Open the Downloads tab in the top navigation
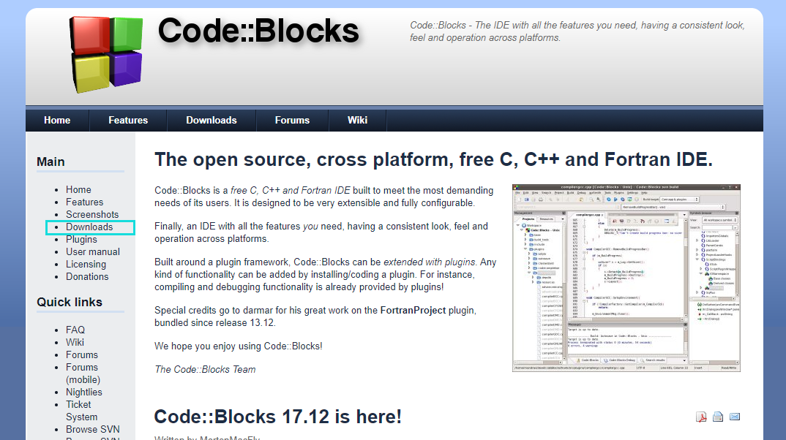This screenshot has height=440, width=786. click(211, 120)
